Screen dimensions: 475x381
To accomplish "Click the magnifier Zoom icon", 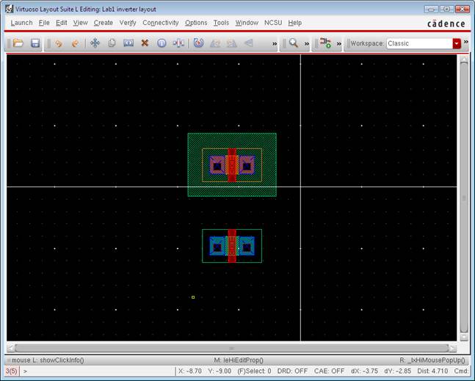I will pyautogui.click(x=293, y=43).
